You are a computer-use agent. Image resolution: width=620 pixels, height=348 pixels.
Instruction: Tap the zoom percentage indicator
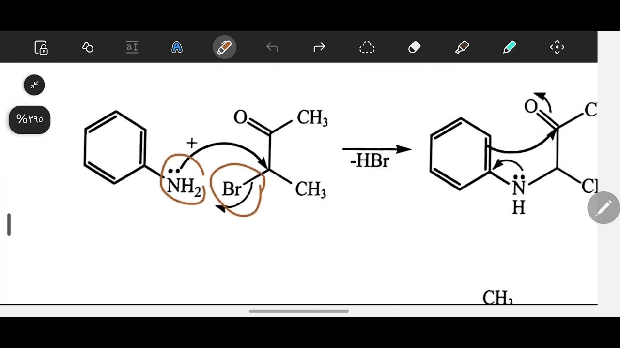[30, 119]
